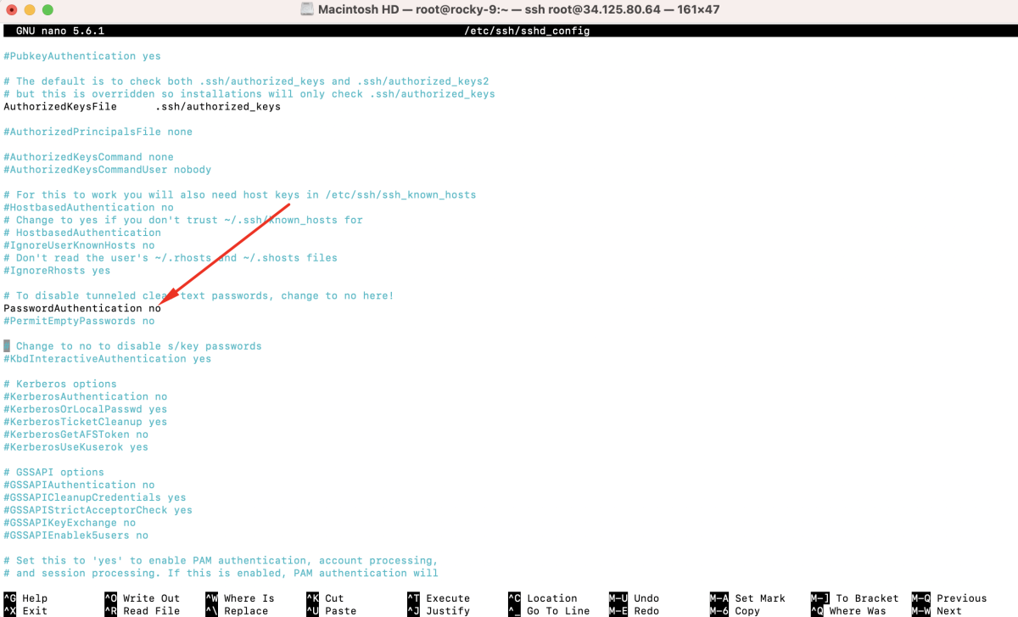Click the ^W Where Is shortcut
The width and height of the screenshot is (1018, 617).
pos(240,598)
